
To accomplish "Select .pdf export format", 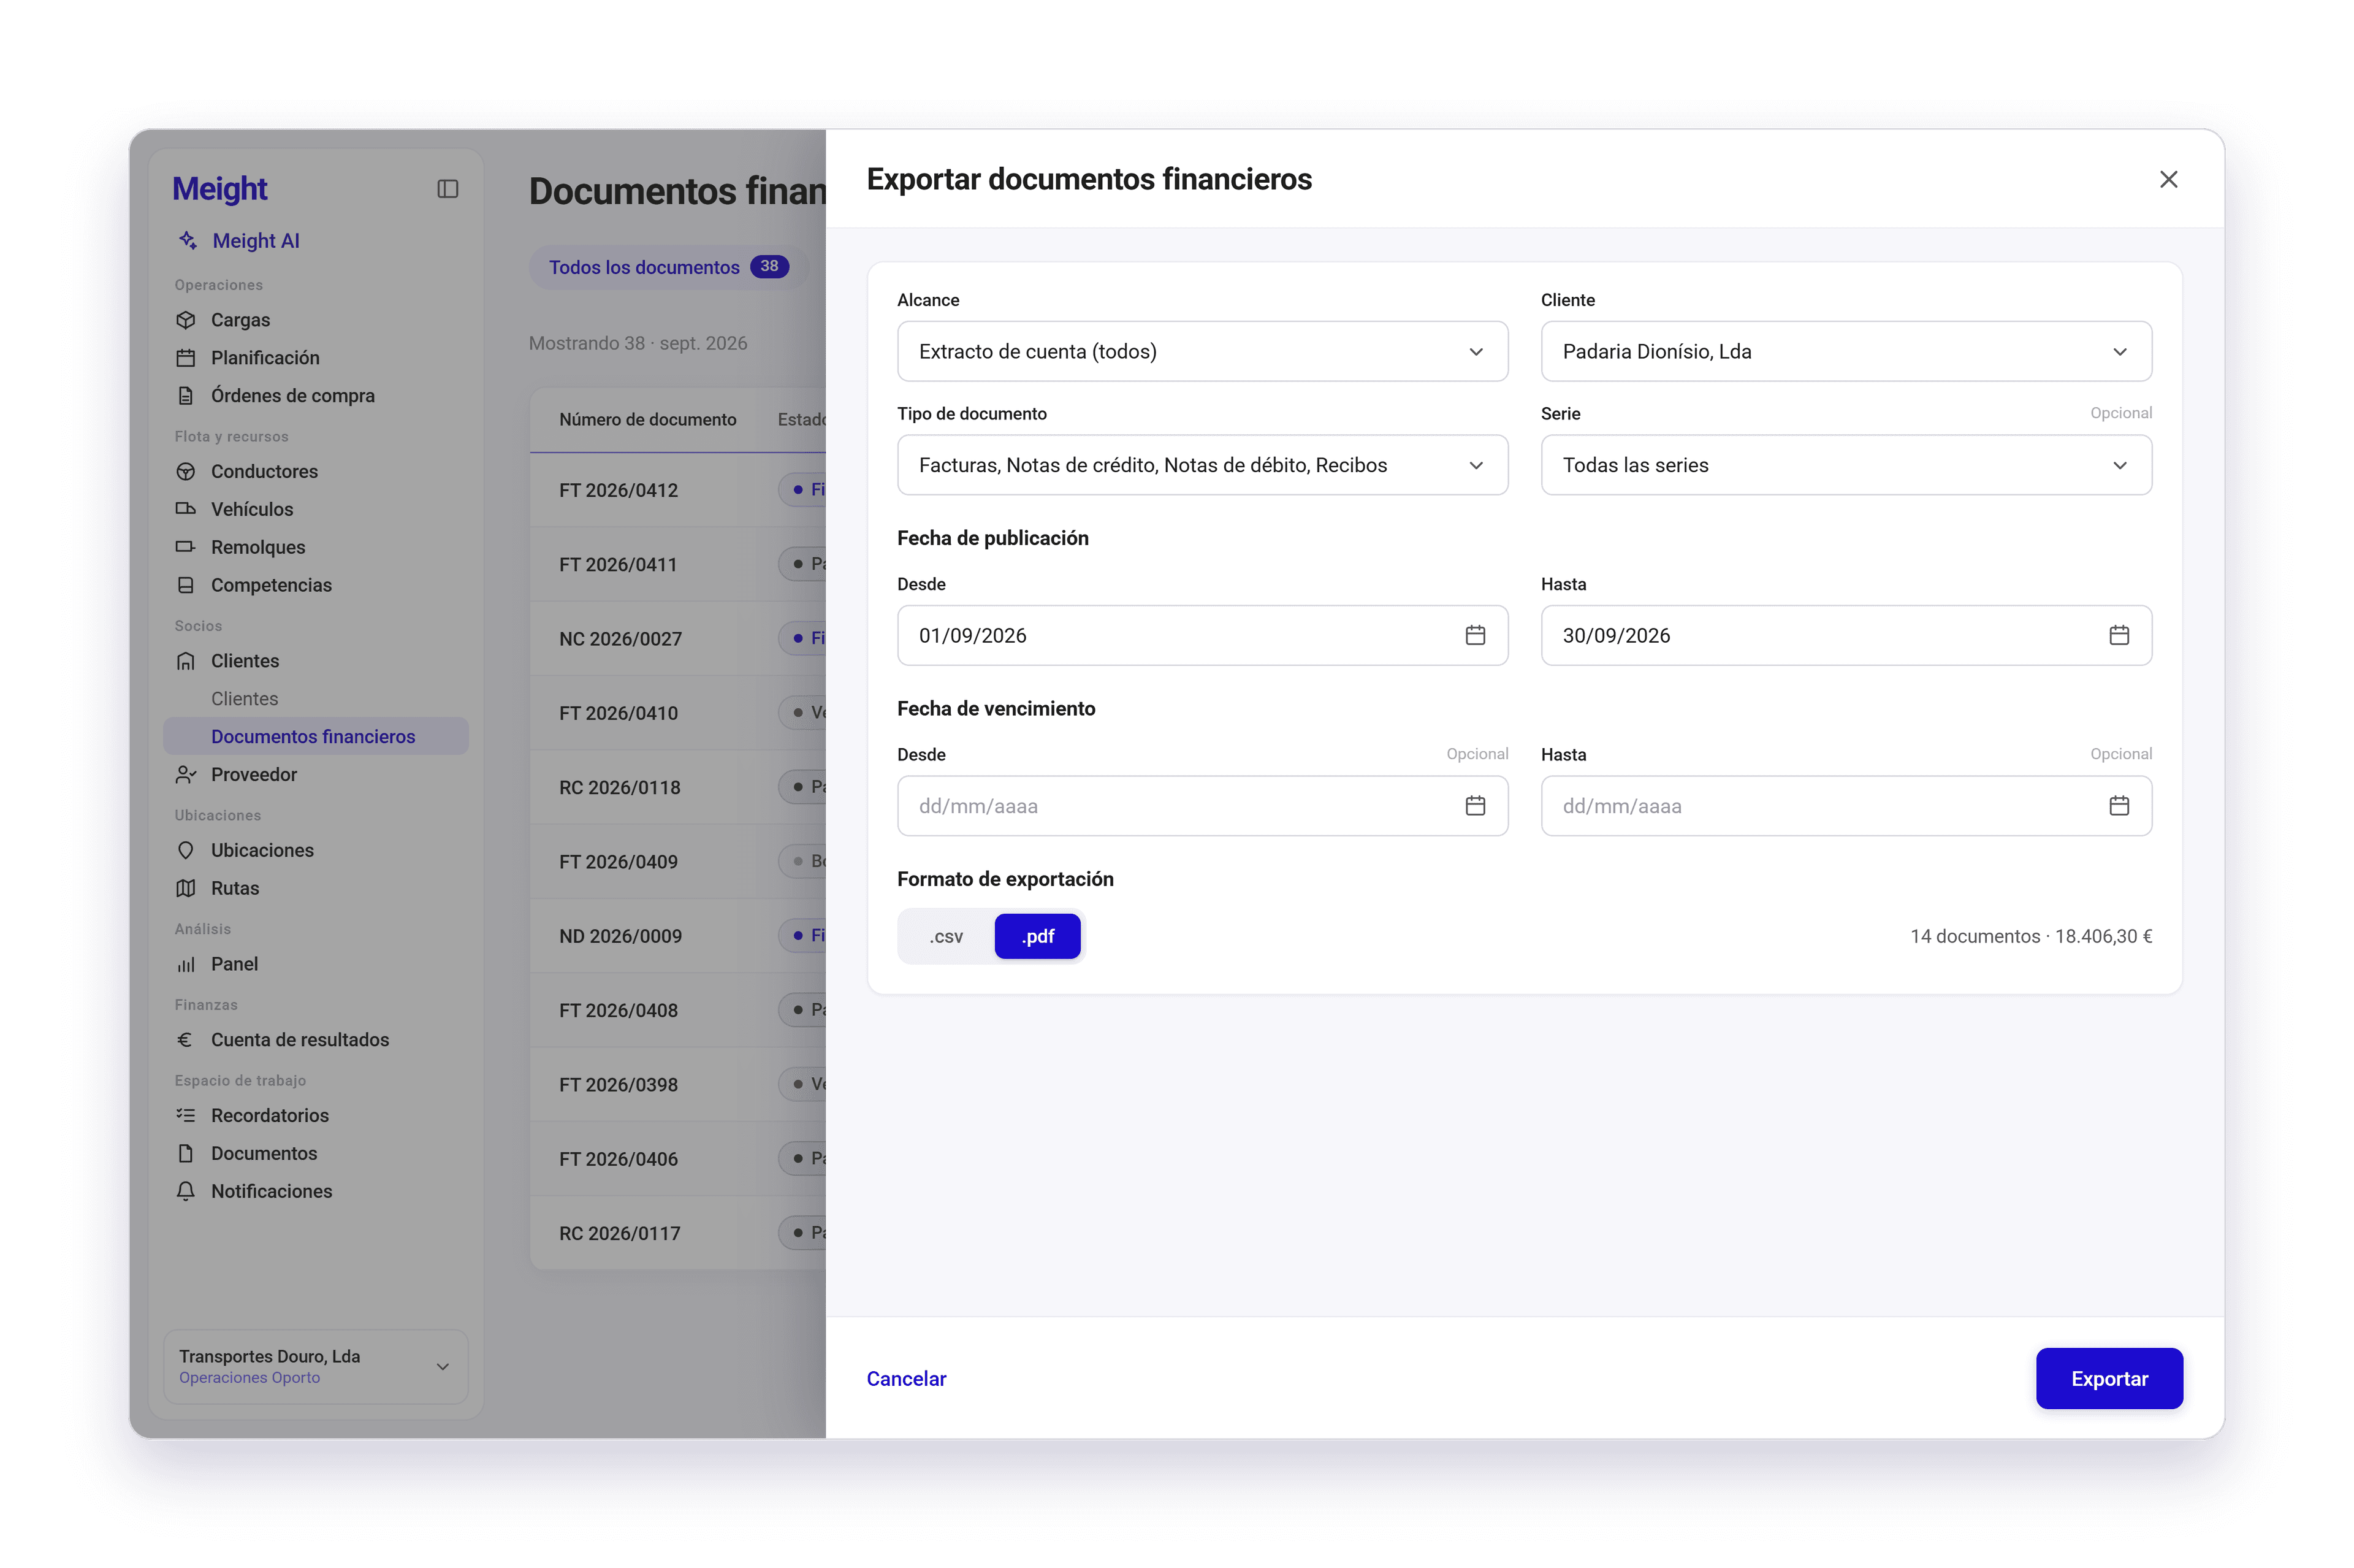I will [1037, 936].
